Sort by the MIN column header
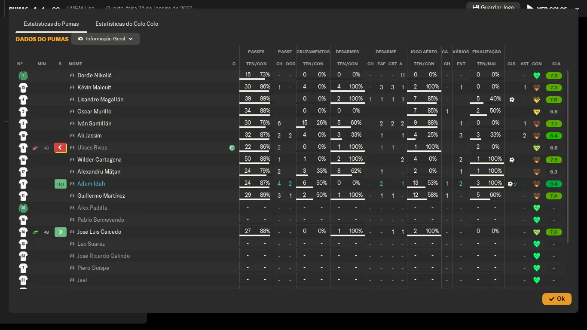Viewport: 587px width, 330px height. 42,64
